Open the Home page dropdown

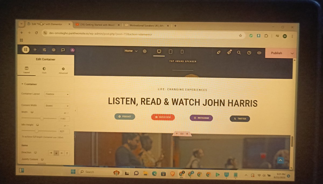click(131, 51)
